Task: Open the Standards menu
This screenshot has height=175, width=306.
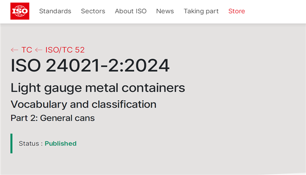Action: [x=55, y=11]
